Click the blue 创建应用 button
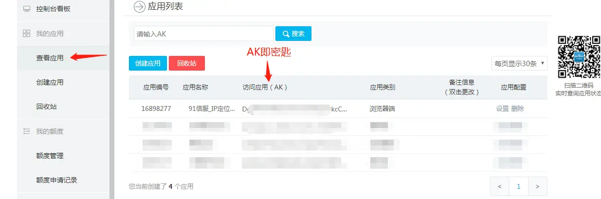This screenshot has height=199, width=601. pos(148,63)
